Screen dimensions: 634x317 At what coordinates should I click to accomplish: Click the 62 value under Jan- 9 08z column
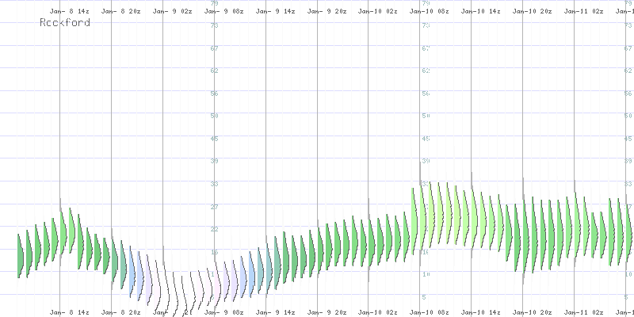coord(213,71)
